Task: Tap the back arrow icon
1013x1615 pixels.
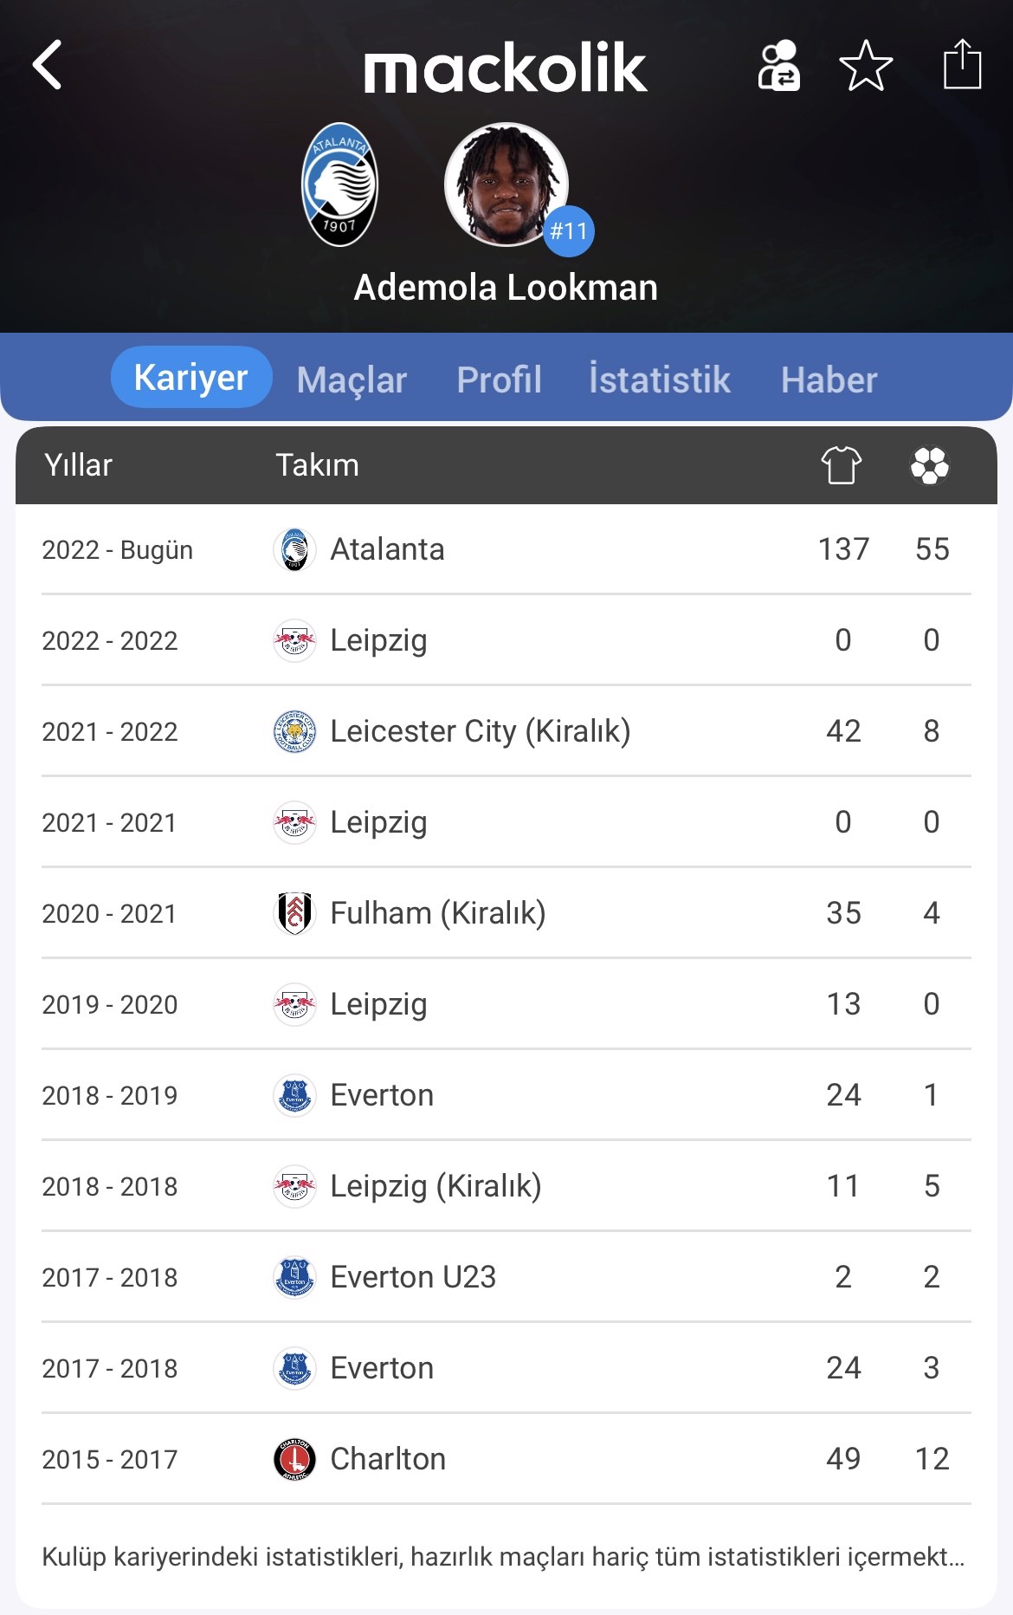Action: 48,65
